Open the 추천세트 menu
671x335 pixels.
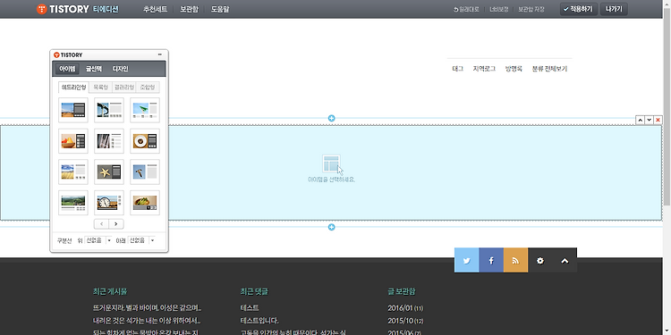tap(156, 9)
